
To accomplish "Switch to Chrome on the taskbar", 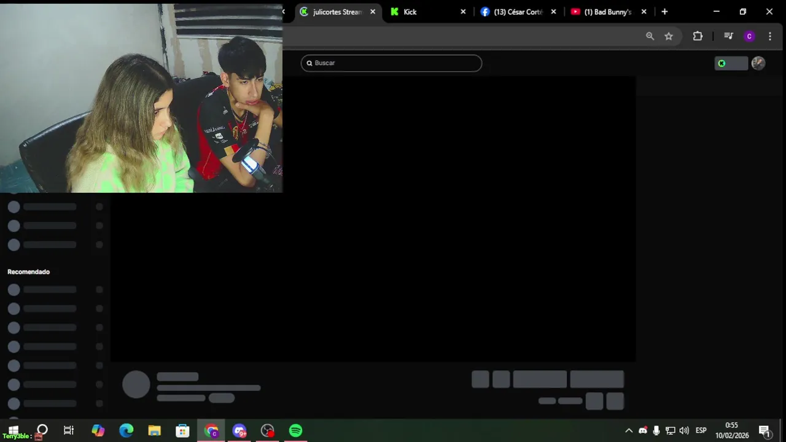I will click(211, 430).
